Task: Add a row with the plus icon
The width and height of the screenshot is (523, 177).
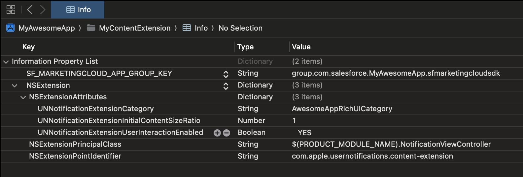Action: pyautogui.click(x=217, y=133)
